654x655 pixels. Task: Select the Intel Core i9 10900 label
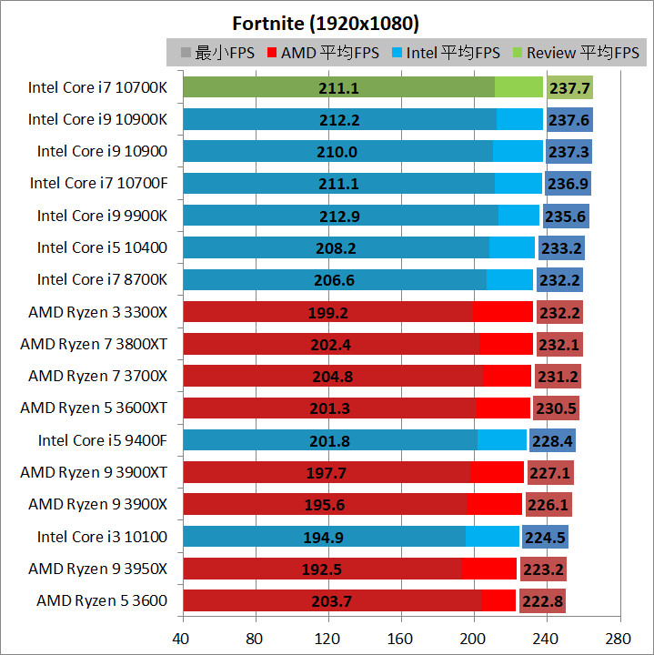(102, 151)
